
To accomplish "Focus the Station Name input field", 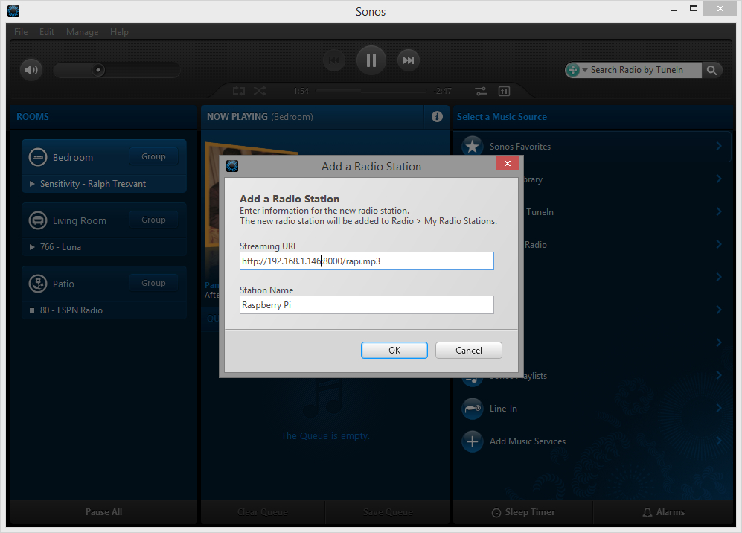I will coord(367,305).
